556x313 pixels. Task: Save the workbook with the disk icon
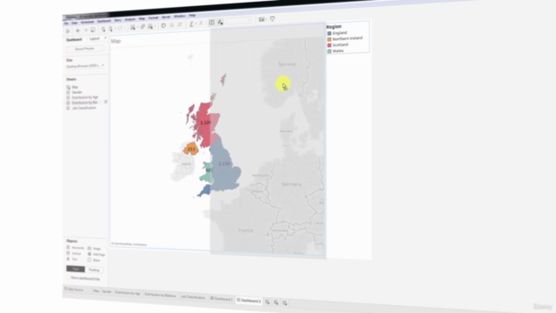click(x=93, y=30)
